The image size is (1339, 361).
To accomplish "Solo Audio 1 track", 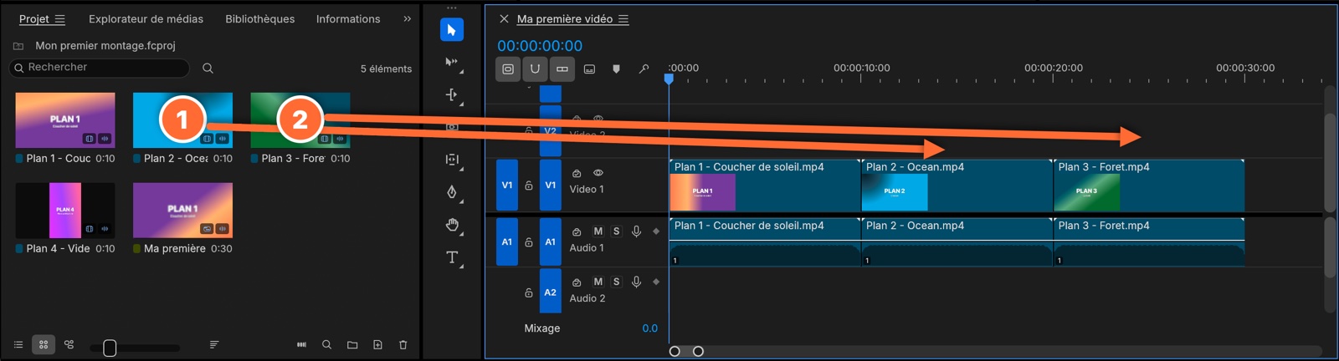I will [617, 231].
